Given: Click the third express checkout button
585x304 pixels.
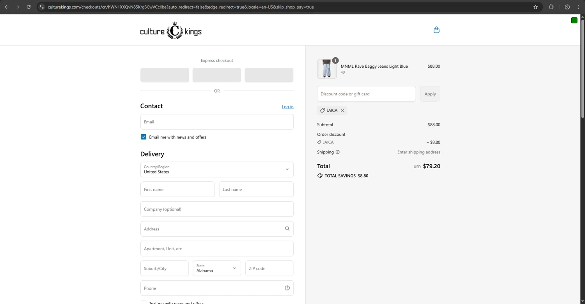Looking at the screenshot, I should point(269,75).
